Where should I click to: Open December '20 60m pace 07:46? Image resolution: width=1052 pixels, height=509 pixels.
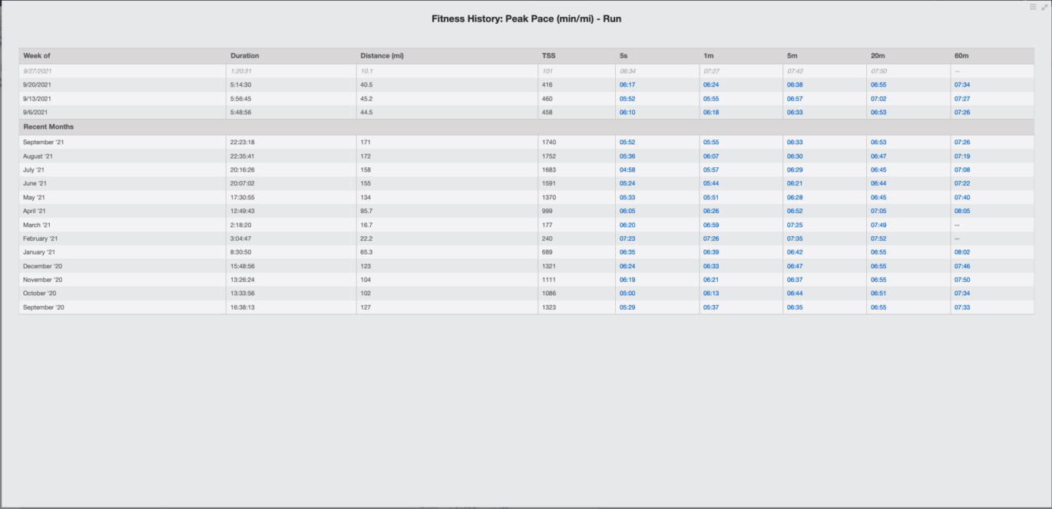point(962,266)
